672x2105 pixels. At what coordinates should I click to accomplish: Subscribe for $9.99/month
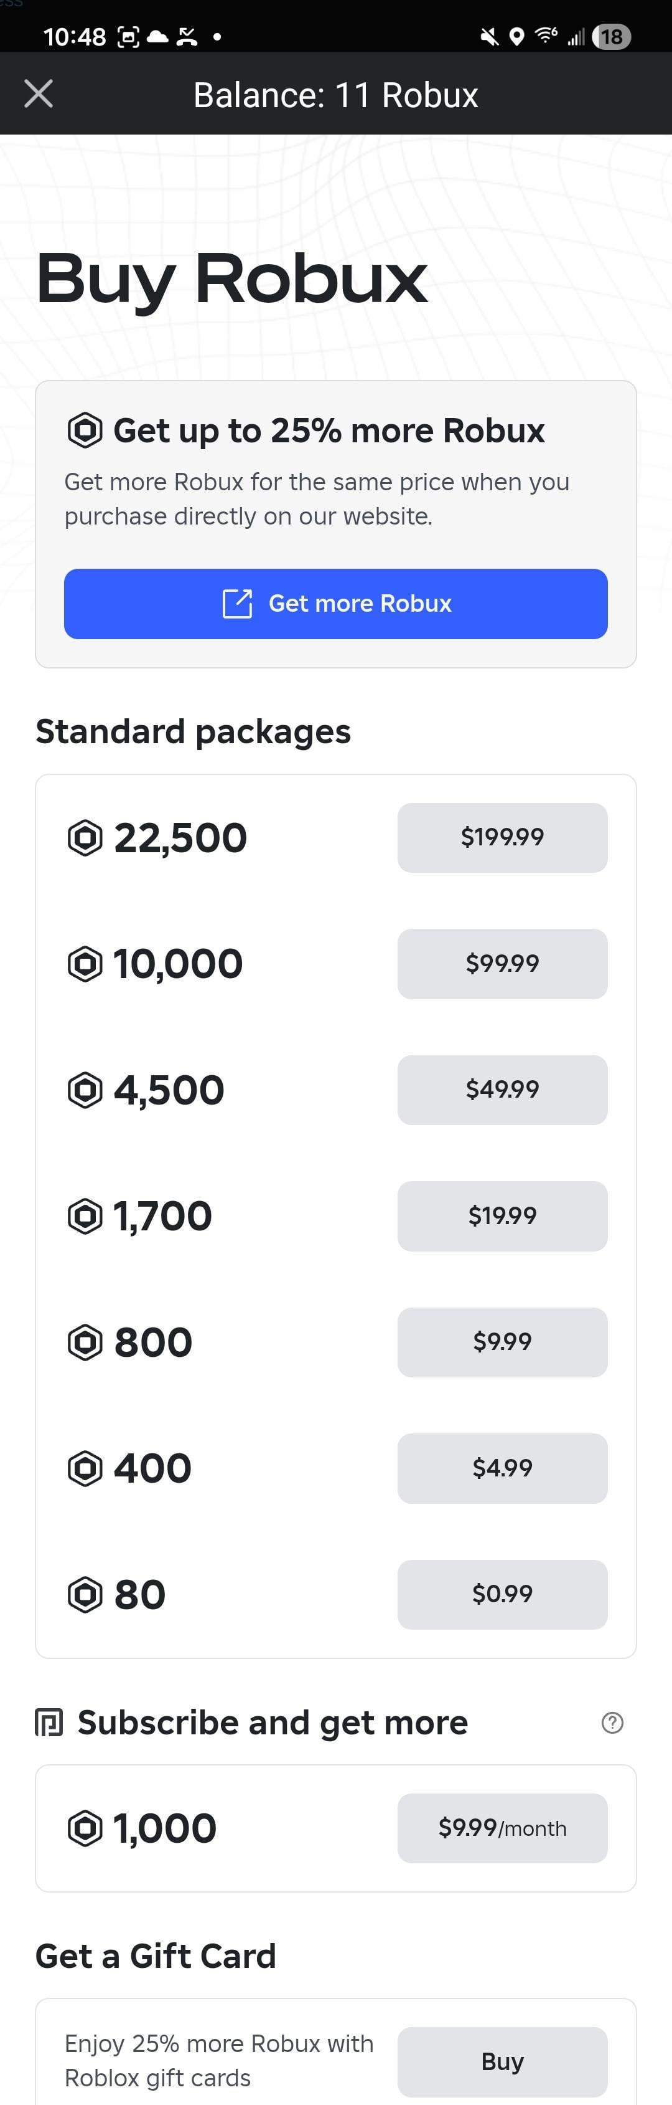pyautogui.click(x=502, y=1828)
